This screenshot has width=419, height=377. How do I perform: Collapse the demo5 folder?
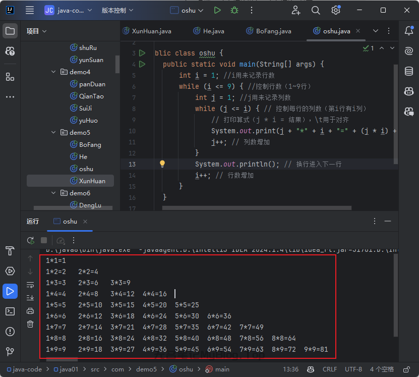coord(53,132)
